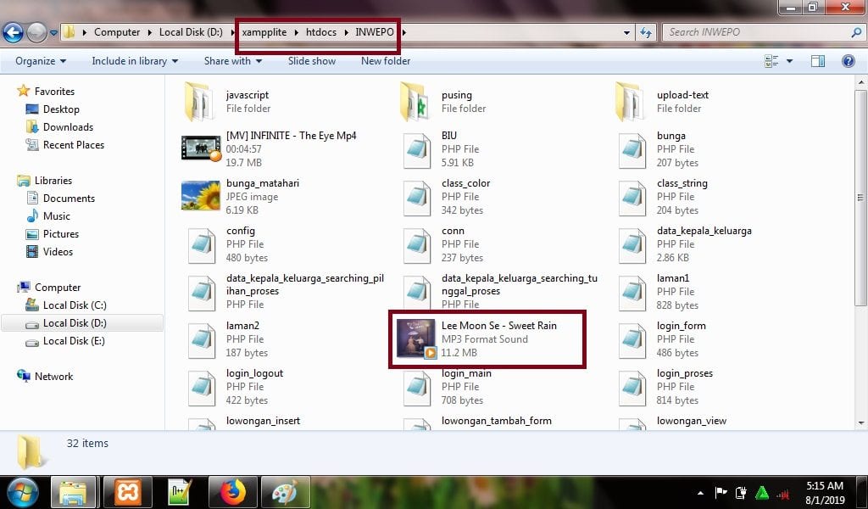
Task: Select the class_string PHP file icon
Action: 632,199
